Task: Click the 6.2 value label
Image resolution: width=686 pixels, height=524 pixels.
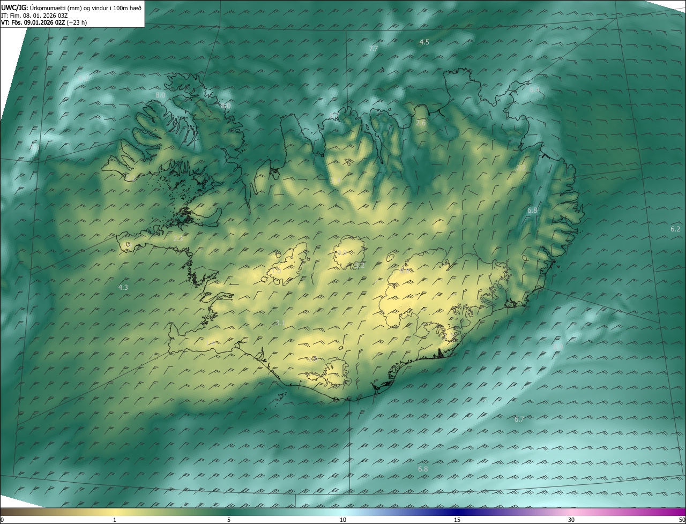Action: point(675,229)
